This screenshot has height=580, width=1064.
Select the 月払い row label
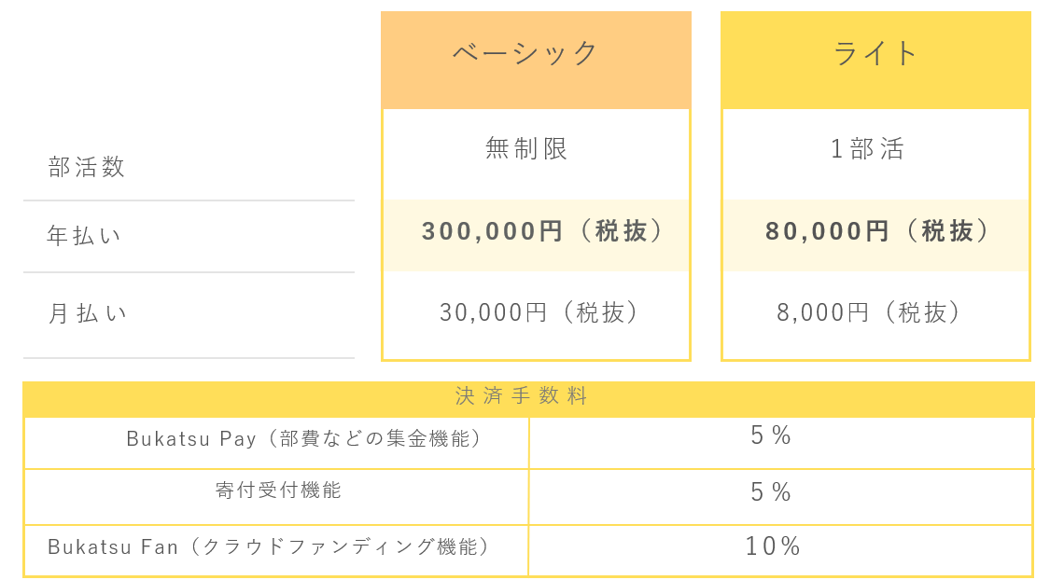(87, 312)
